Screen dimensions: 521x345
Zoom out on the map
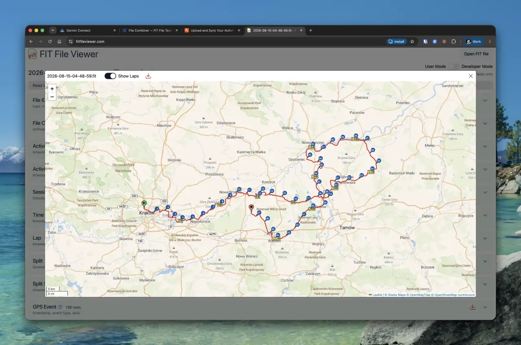52,96
